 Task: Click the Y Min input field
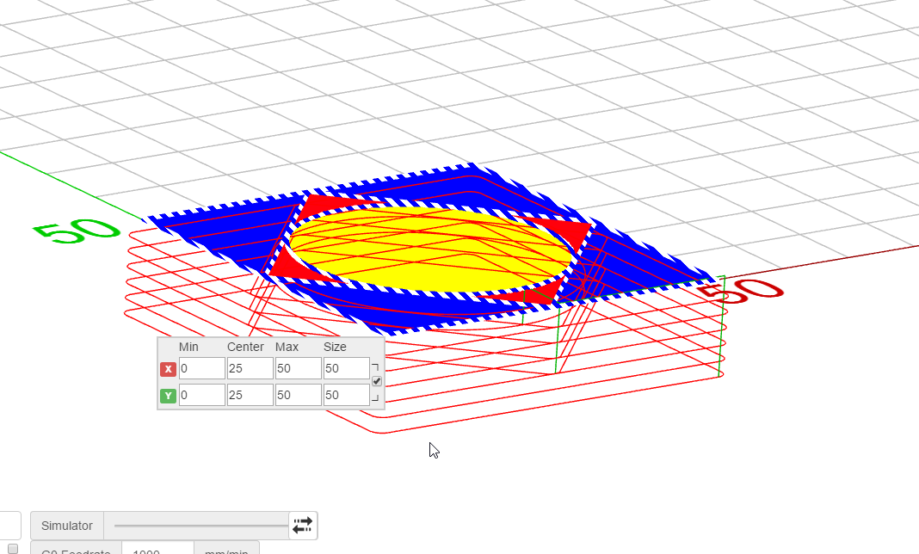coord(202,395)
